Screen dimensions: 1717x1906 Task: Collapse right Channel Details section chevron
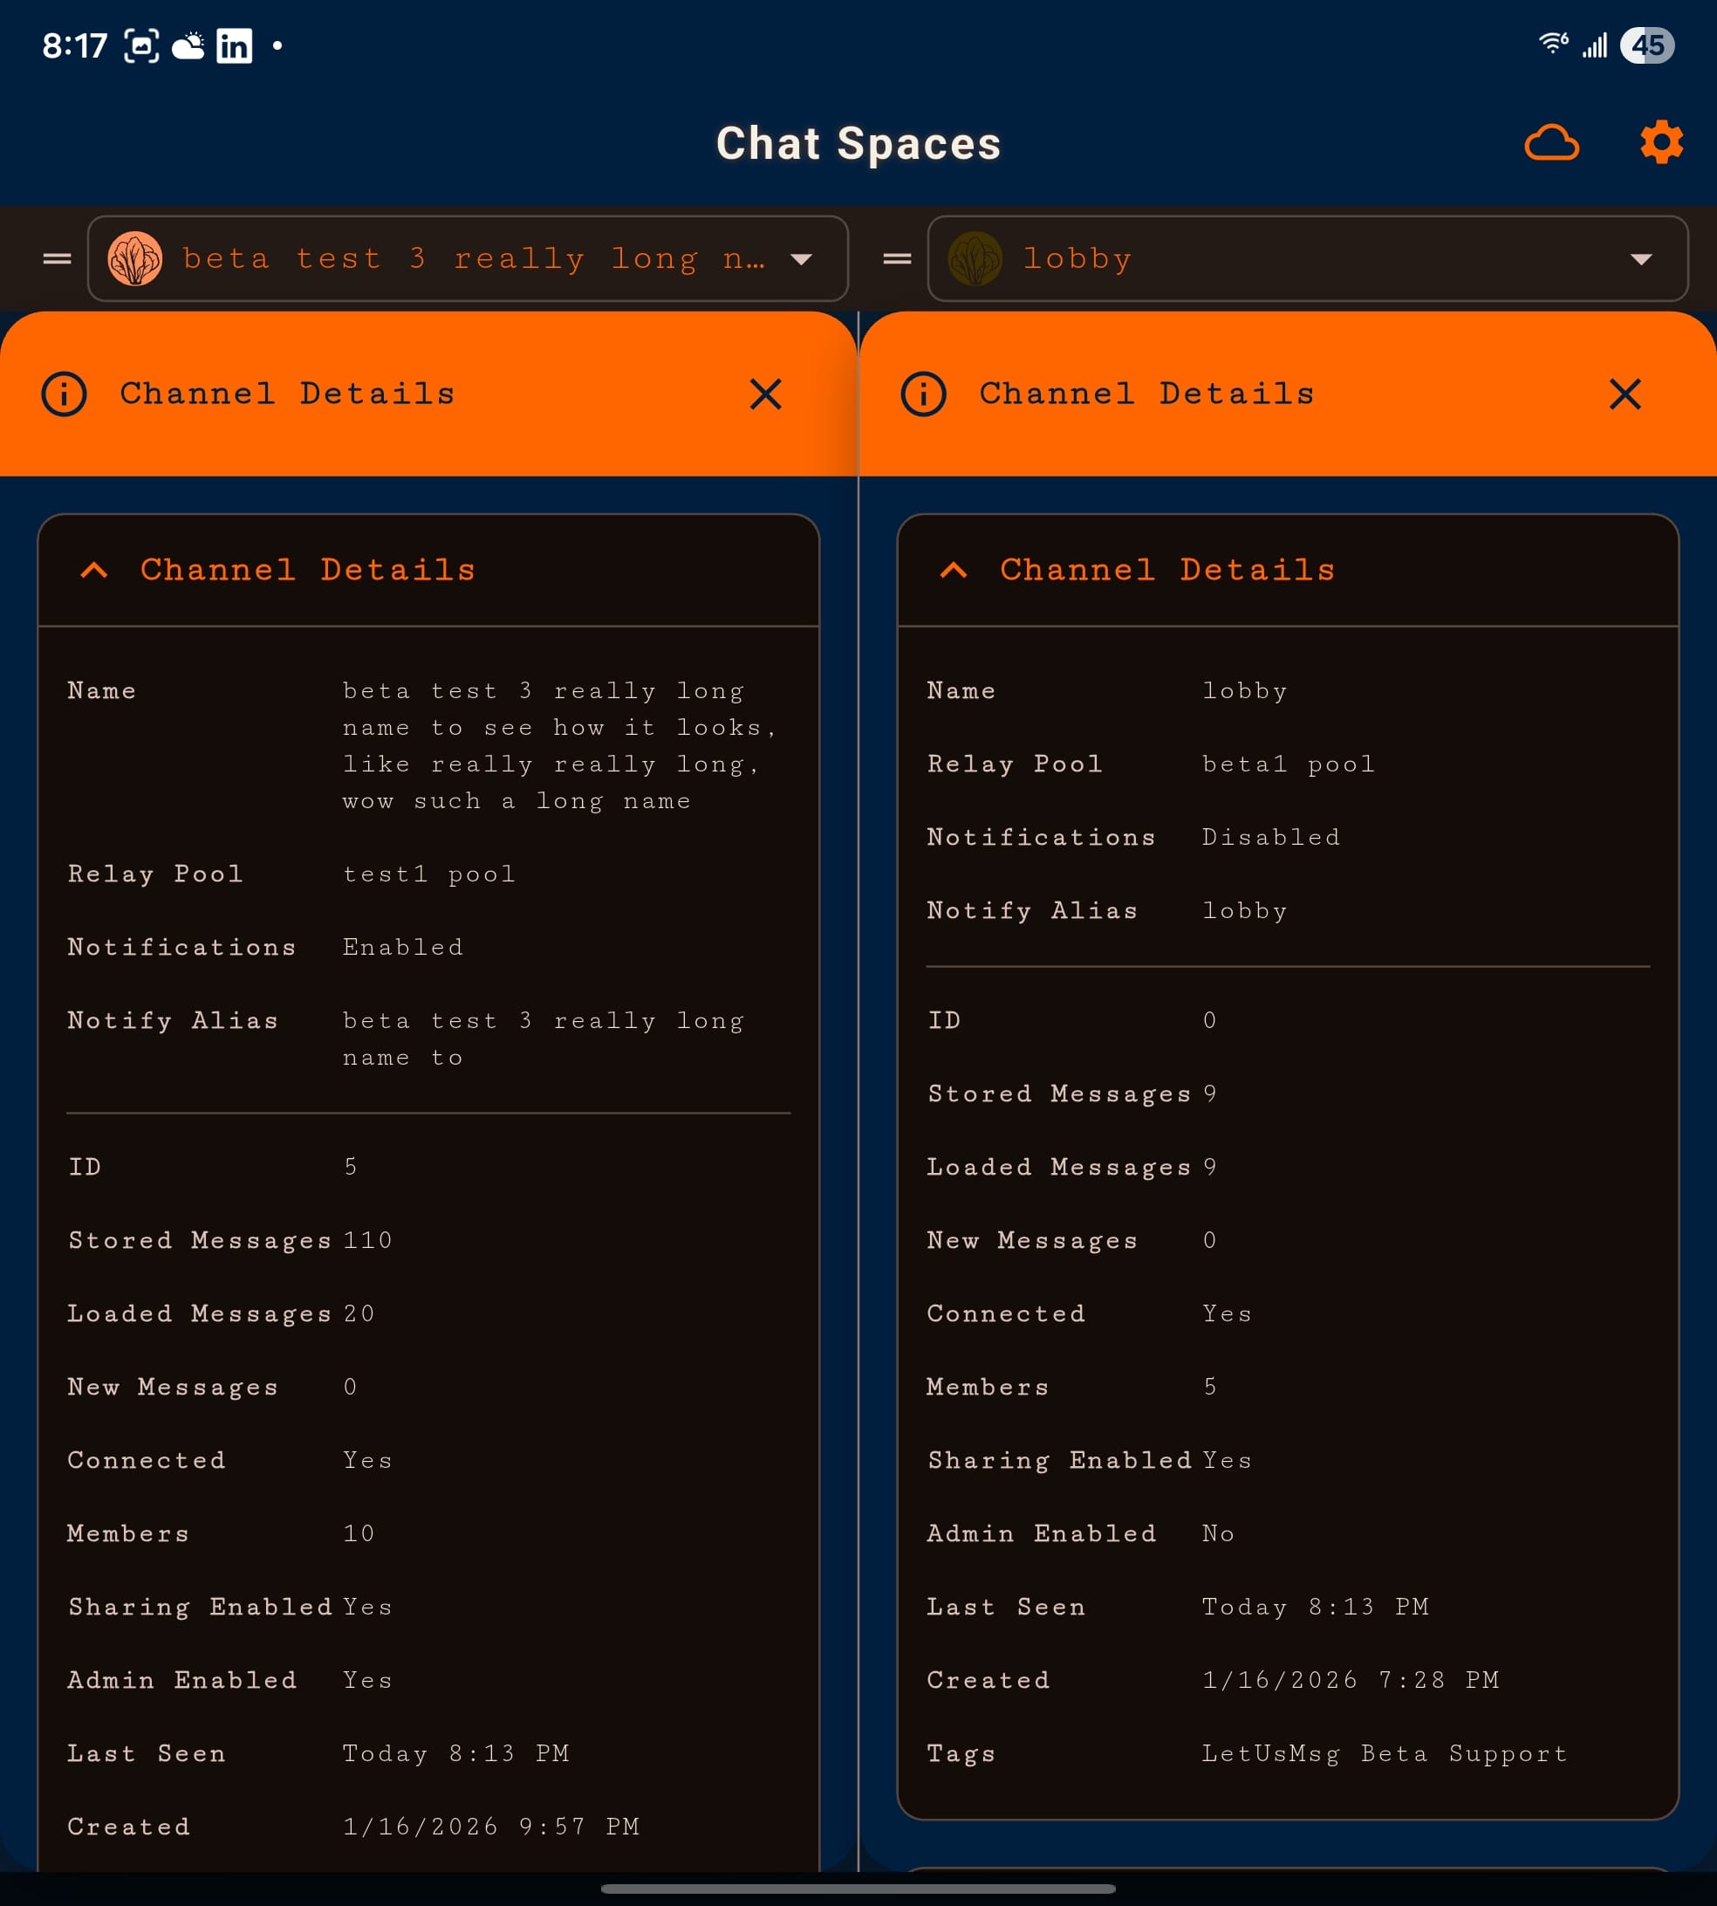click(954, 570)
